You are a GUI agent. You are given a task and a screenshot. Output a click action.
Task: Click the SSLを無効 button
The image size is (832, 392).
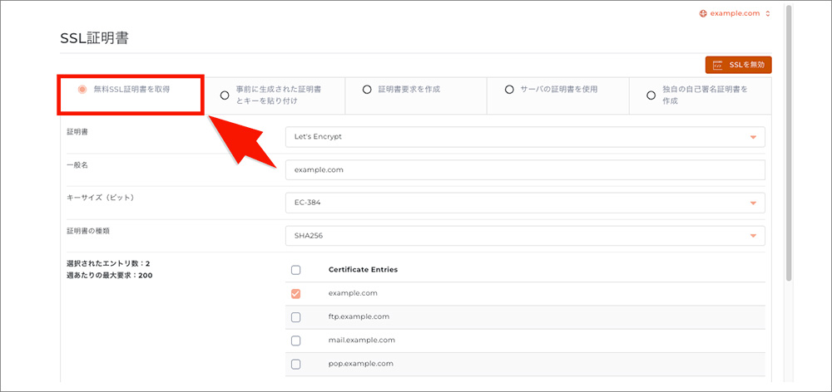738,65
